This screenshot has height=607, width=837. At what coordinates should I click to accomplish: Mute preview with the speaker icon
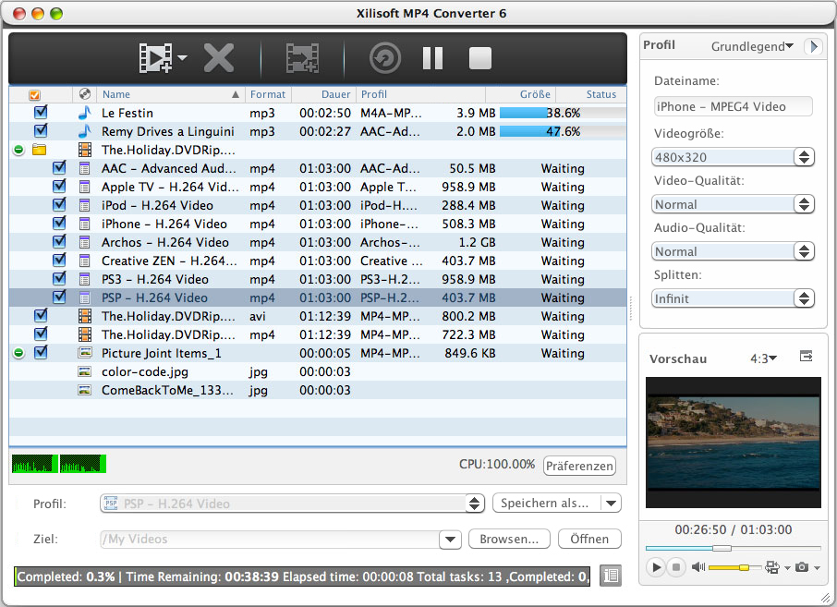tap(697, 567)
